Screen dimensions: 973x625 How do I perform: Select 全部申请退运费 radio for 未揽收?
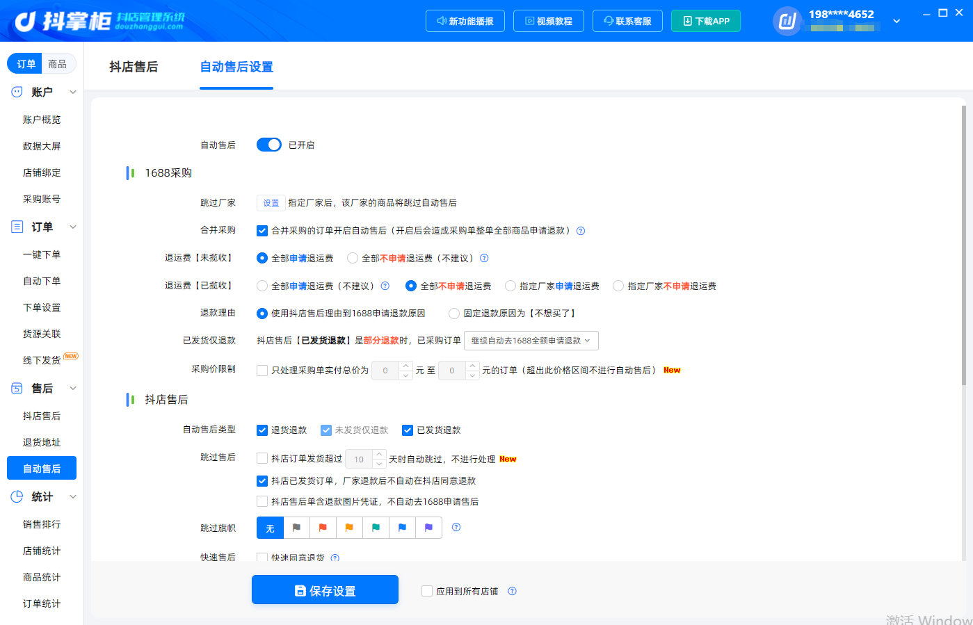pyautogui.click(x=262, y=258)
